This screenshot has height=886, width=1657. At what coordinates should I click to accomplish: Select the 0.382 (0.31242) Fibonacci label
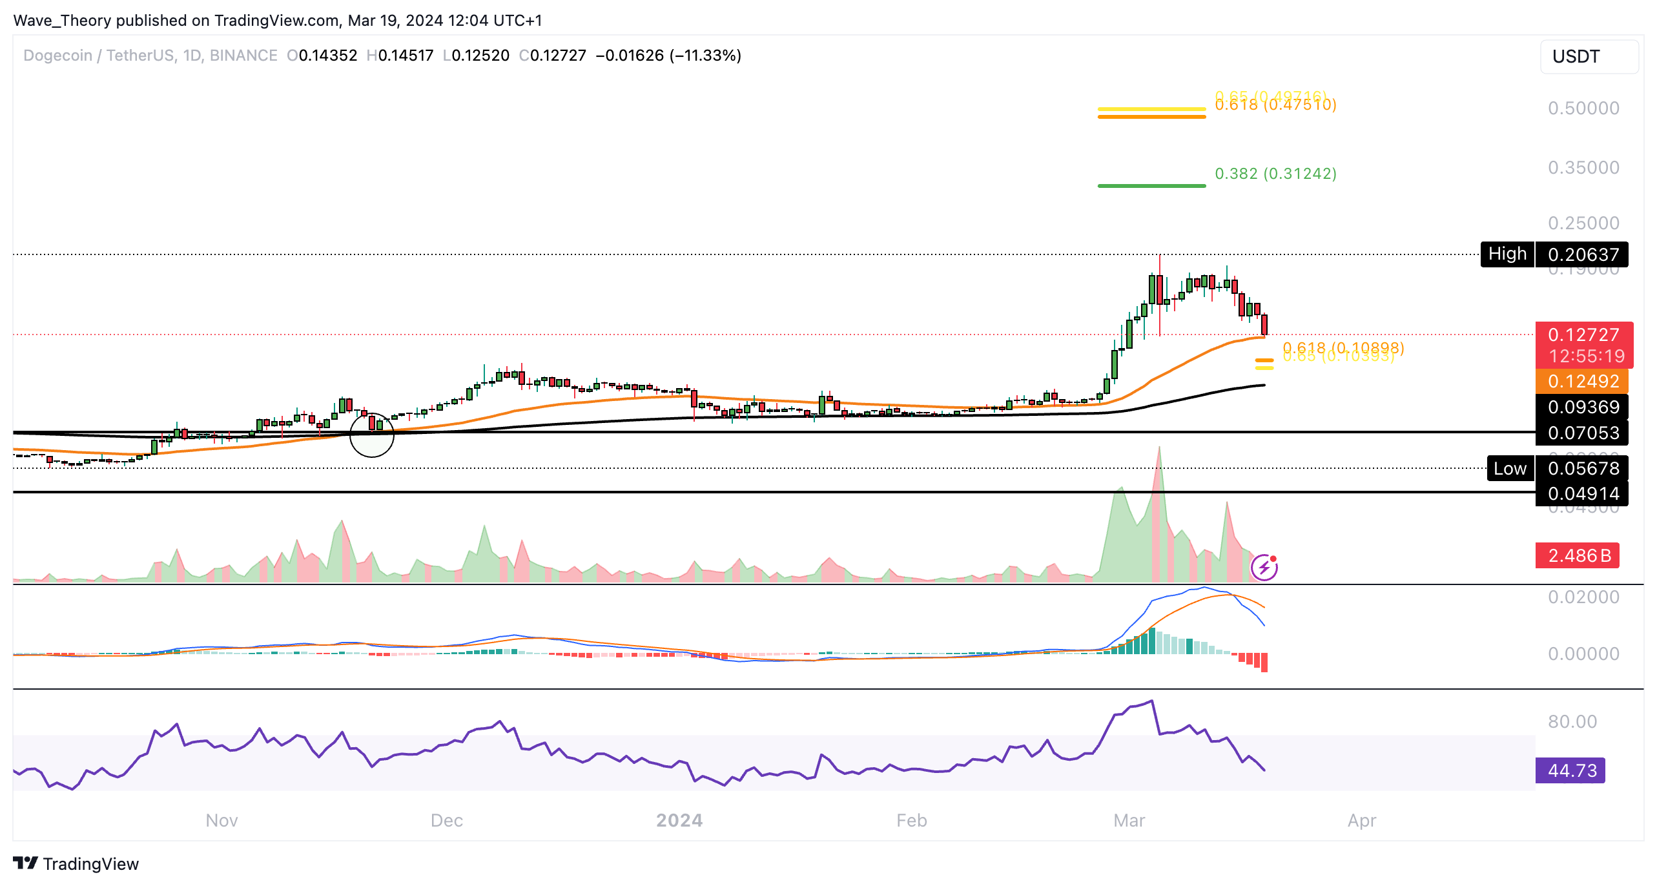(x=1275, y=174)
